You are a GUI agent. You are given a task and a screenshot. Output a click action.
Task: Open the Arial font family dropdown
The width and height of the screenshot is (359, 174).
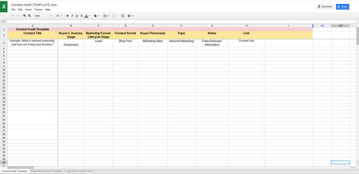pos(43,16)
